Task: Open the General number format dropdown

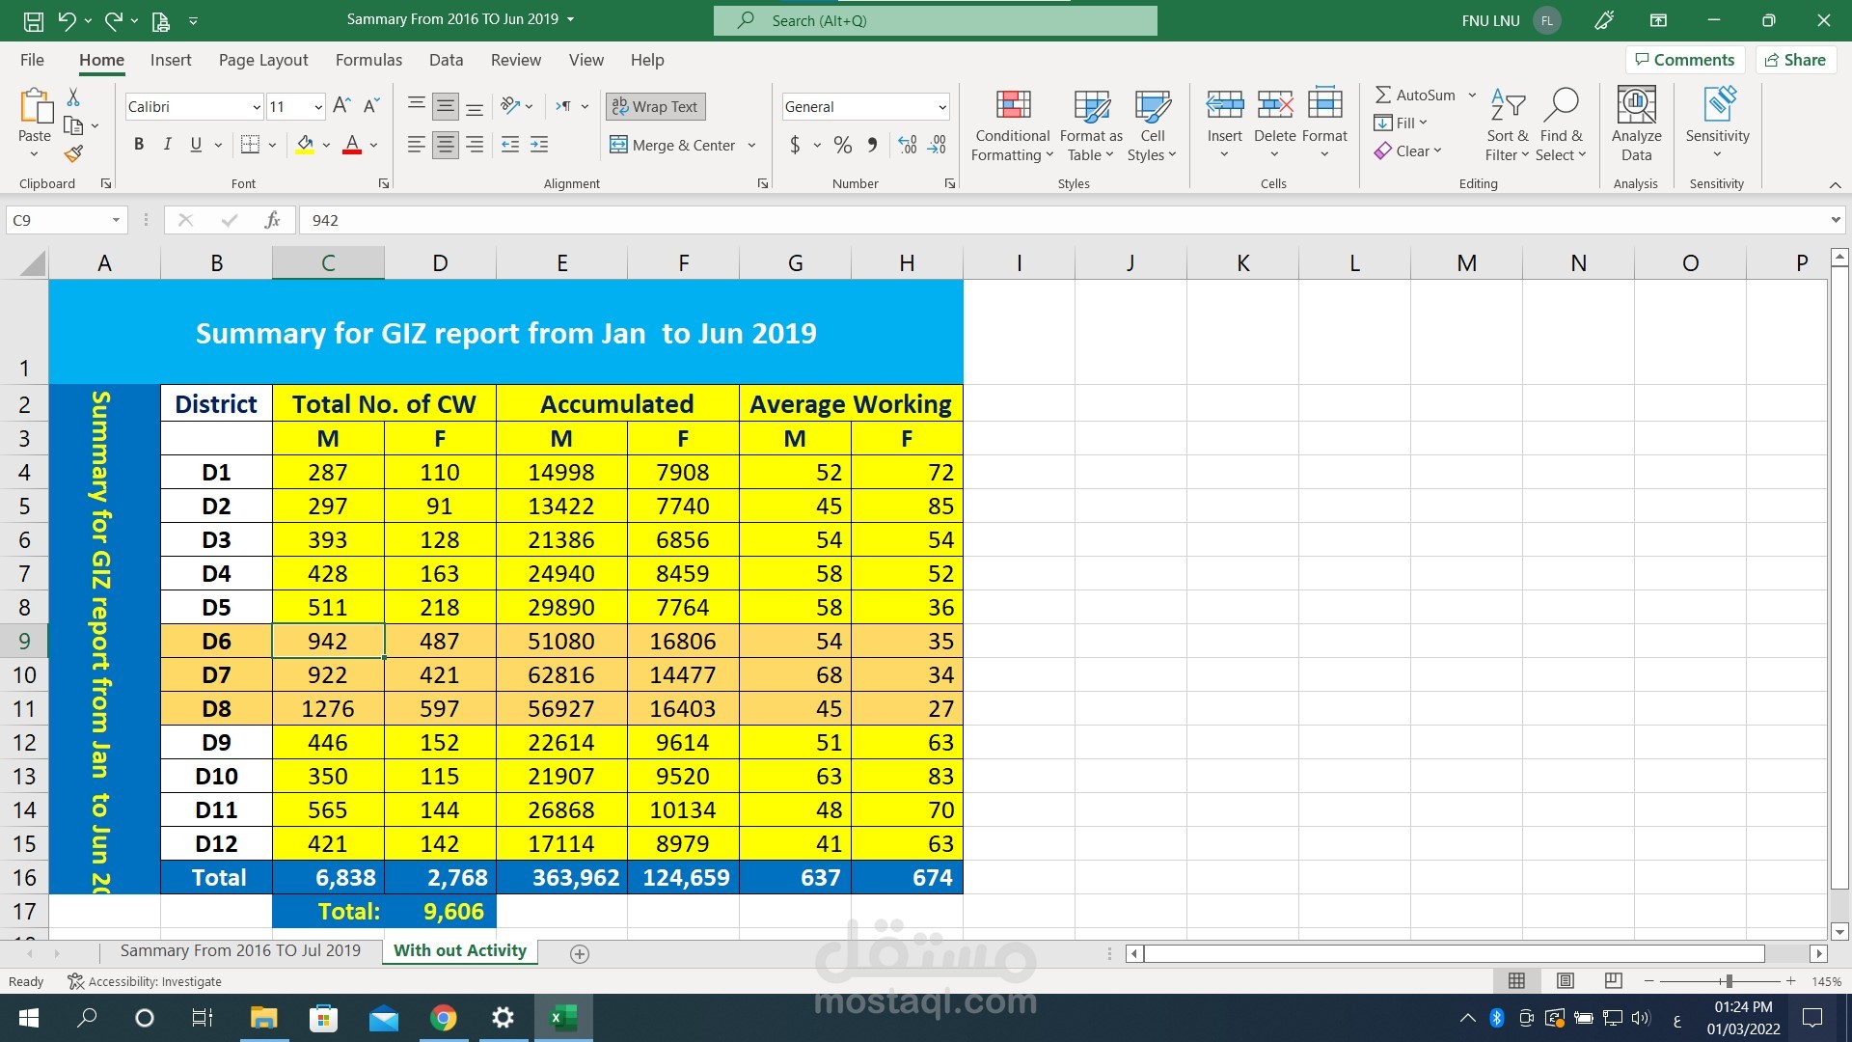Action: 941,107
